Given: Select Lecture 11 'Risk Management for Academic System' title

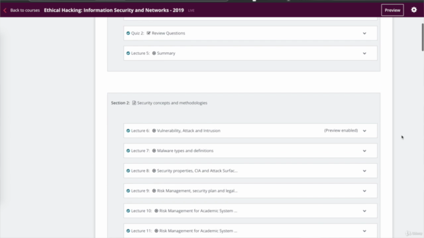Looking at the screenshot, I should click(198, 231).
